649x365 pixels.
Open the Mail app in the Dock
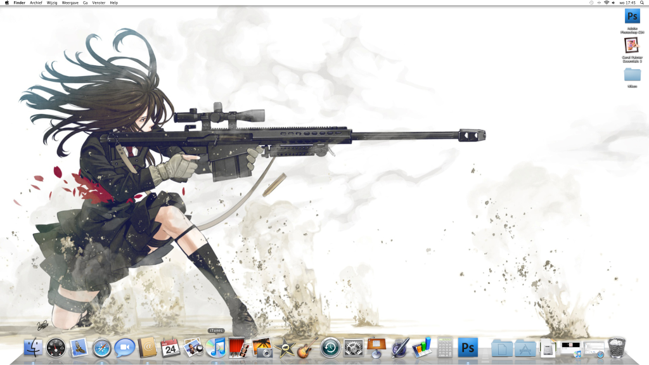click(x=79, y=348)
